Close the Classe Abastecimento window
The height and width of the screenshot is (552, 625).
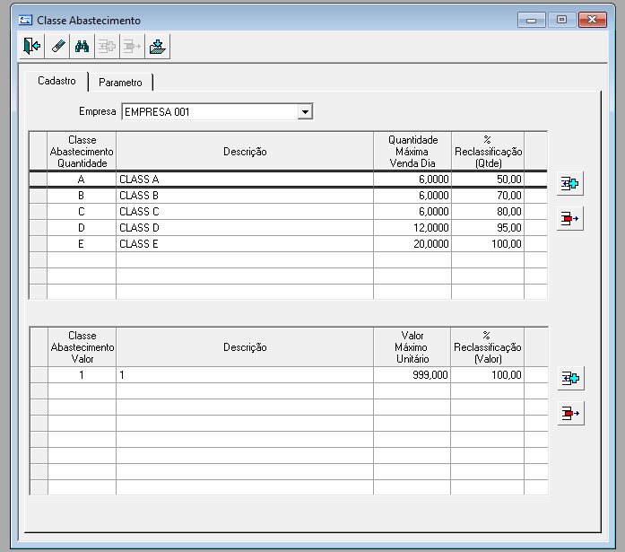(593, 20)
